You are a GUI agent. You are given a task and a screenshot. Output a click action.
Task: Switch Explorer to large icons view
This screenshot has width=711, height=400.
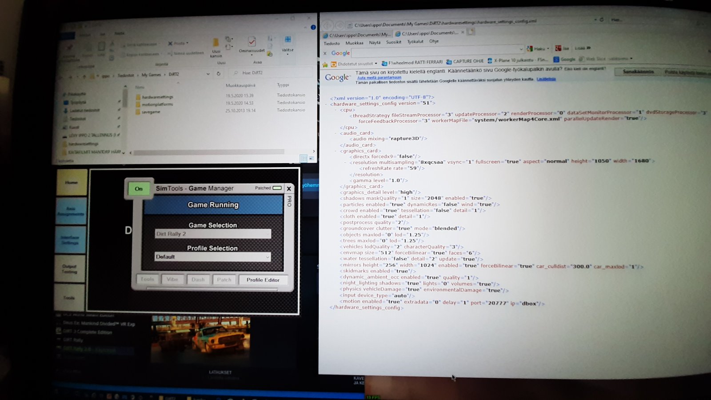[x=311, y=158]
